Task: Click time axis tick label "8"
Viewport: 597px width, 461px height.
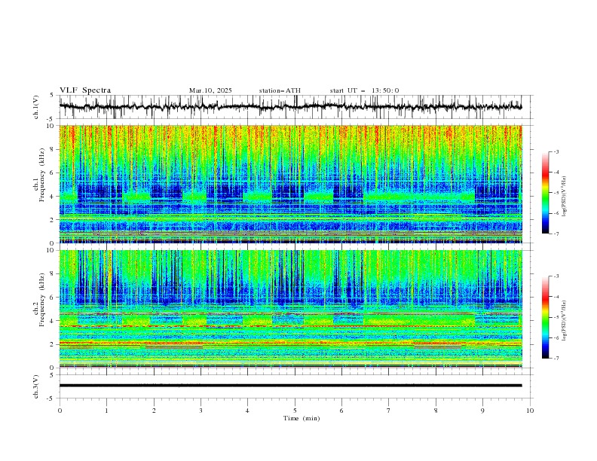Action: click(x=436, y=411)
